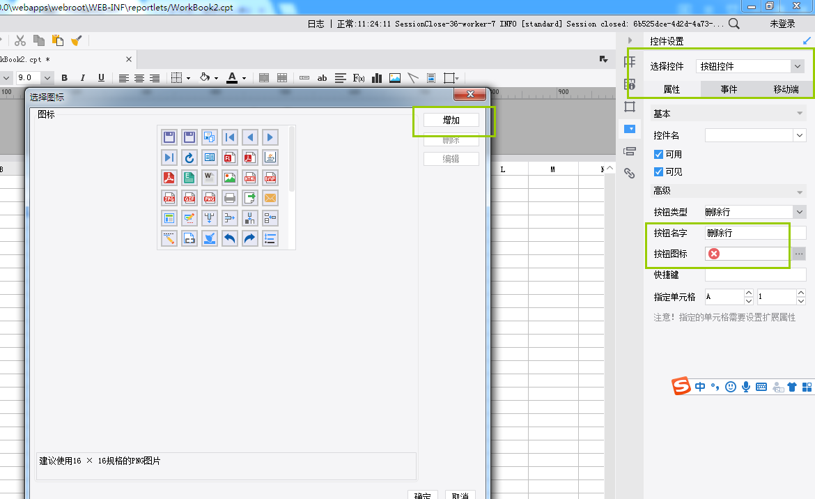
Task: Select the circular refresh arrow icon
Action: point(189,158)
